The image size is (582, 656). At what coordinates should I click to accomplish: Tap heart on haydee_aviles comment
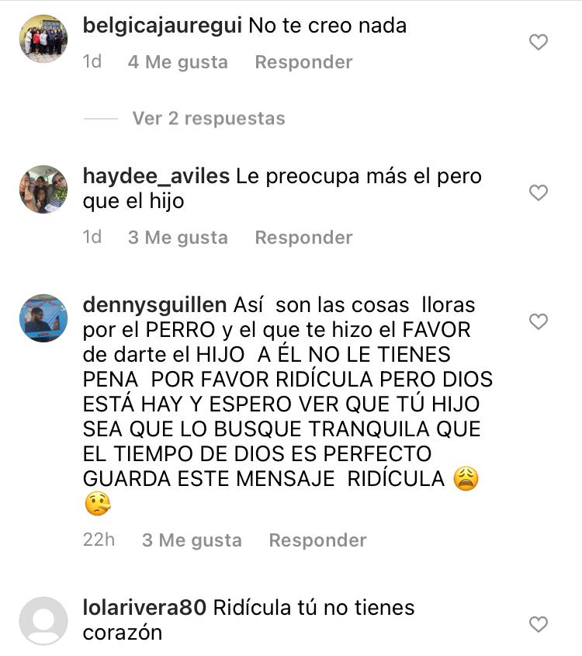tap(538, 193)
